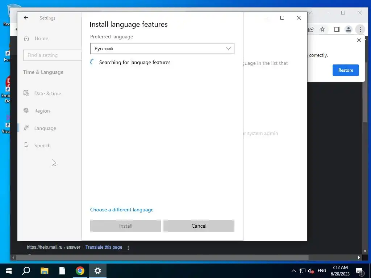
Task: Dismiss the Chrome restore popup
Action: tap(359, 40)
